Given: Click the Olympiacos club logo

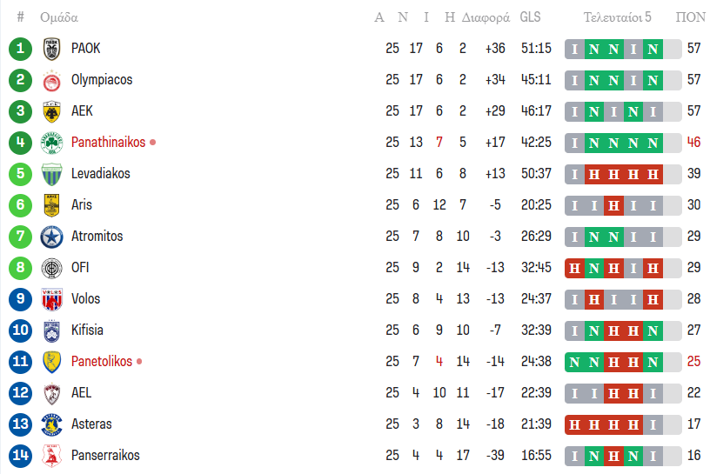Looking at the screenshot, I should pyautogui.click(x=51, y=80).
